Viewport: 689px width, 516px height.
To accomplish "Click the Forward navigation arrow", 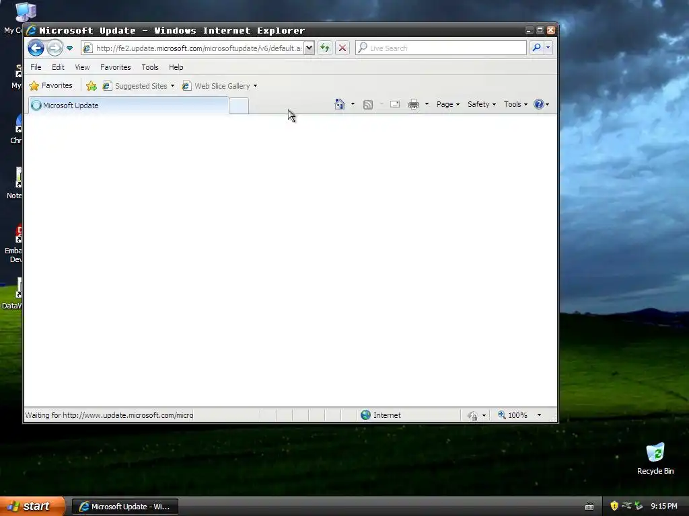I will click(x=55, y=48).
